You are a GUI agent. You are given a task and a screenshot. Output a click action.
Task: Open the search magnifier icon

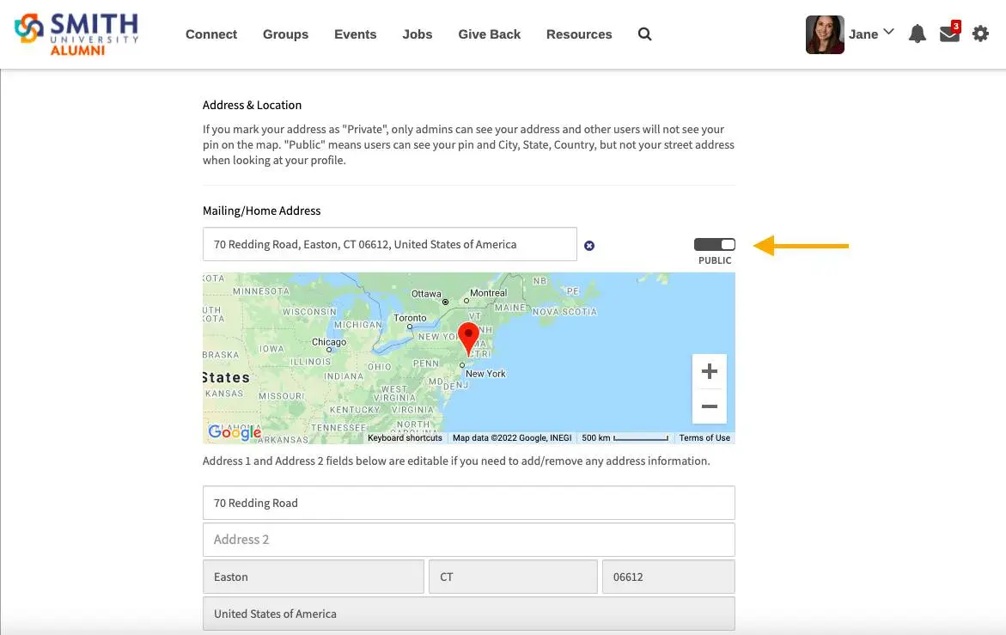pyautogui.click(x=644, y=34)
